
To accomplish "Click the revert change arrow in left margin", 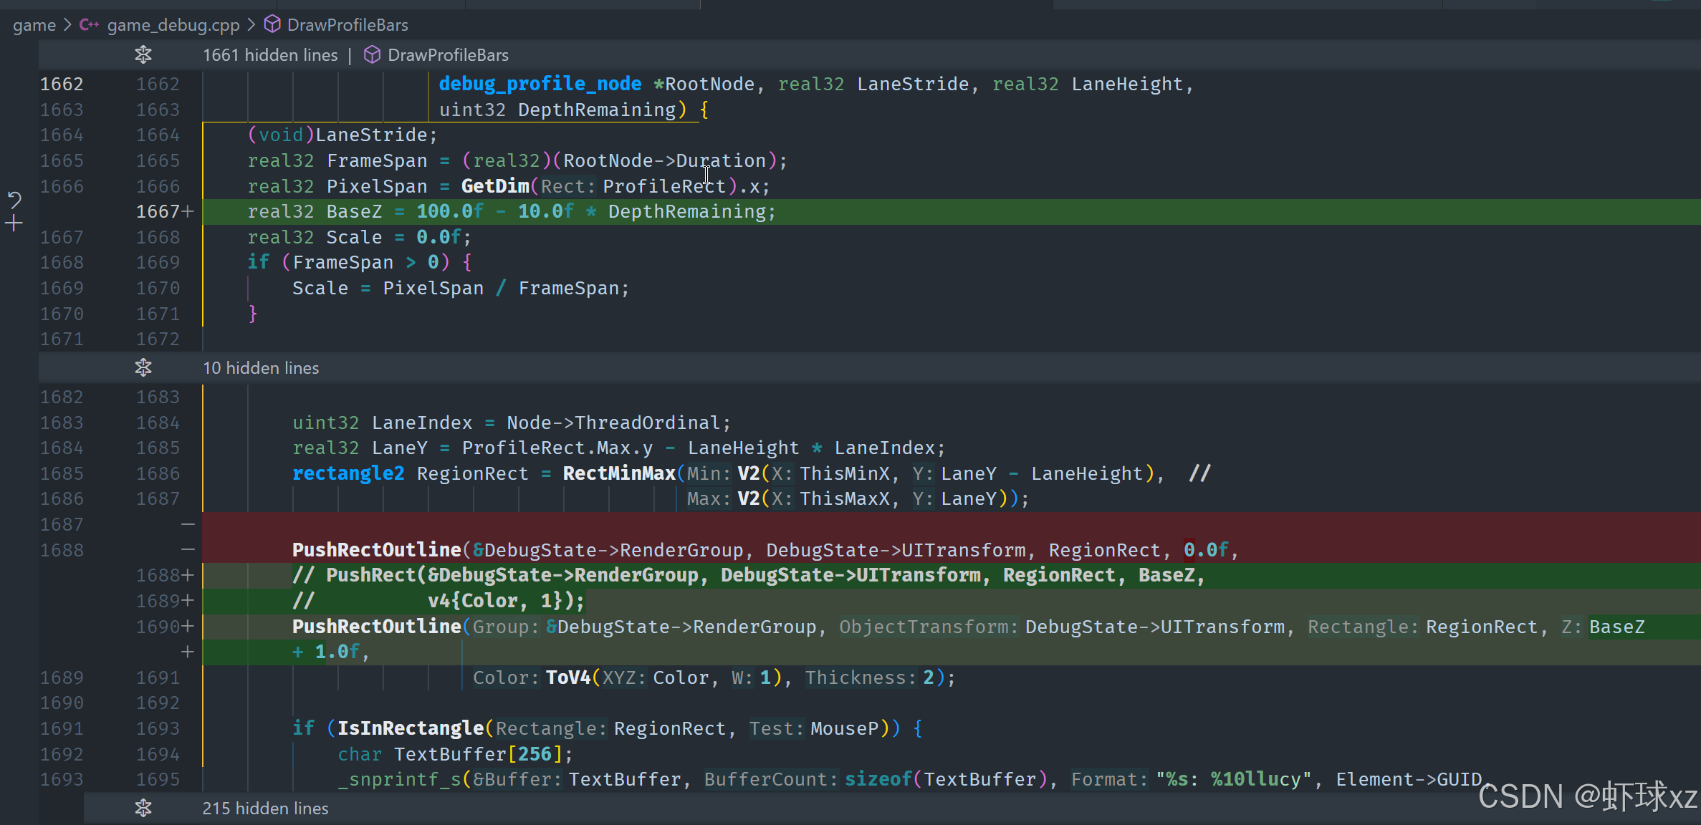I will point(14,199).
